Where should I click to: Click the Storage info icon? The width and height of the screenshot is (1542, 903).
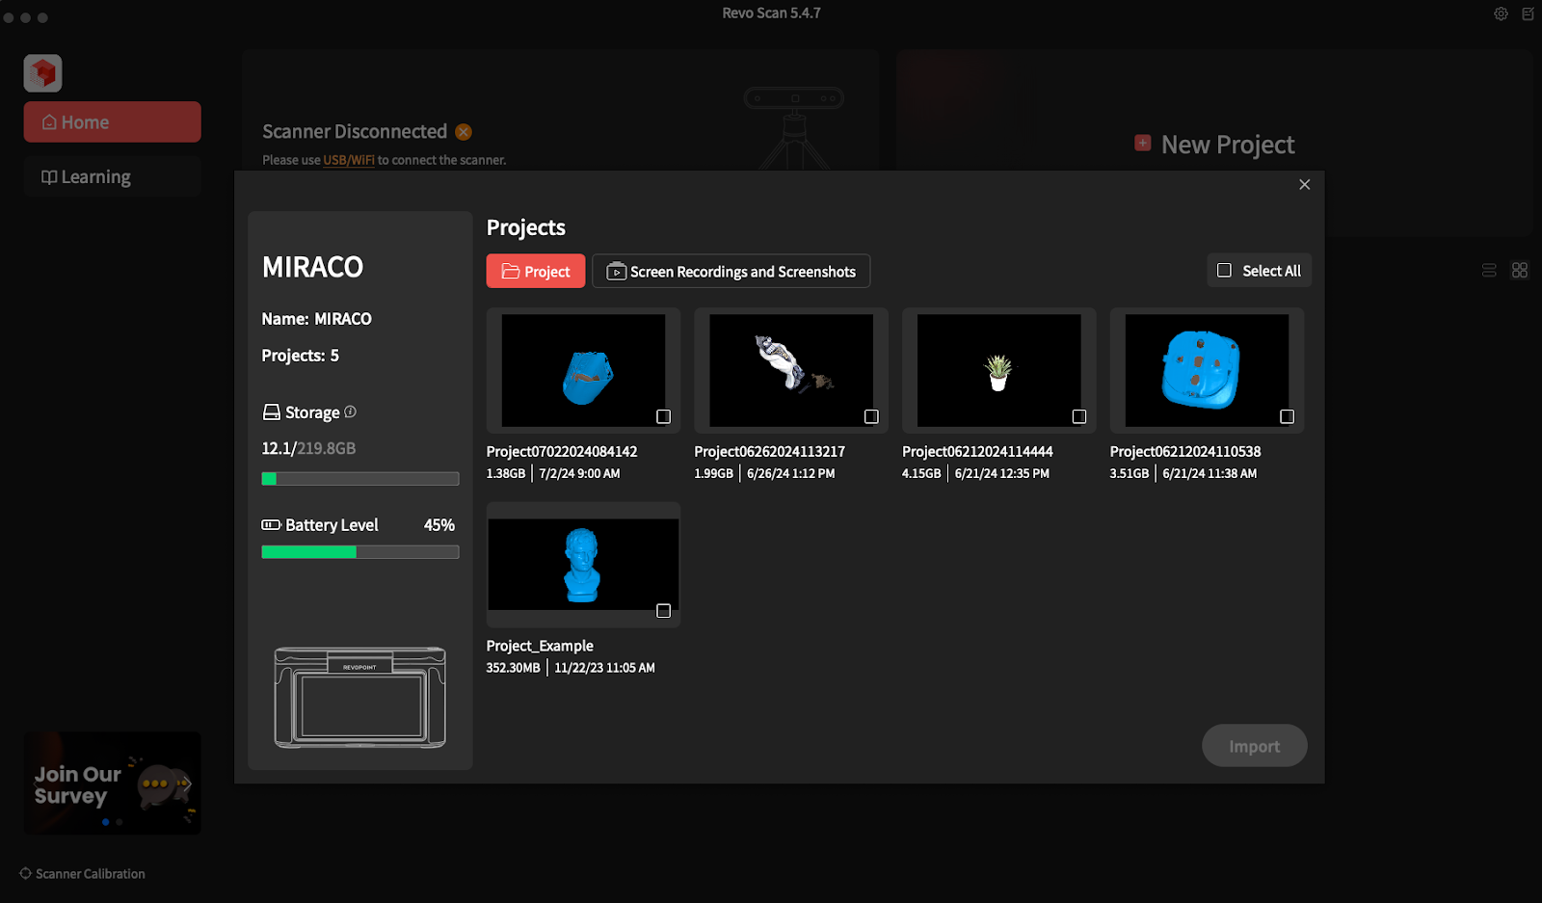pyautogui.click(x=351, y=412)
